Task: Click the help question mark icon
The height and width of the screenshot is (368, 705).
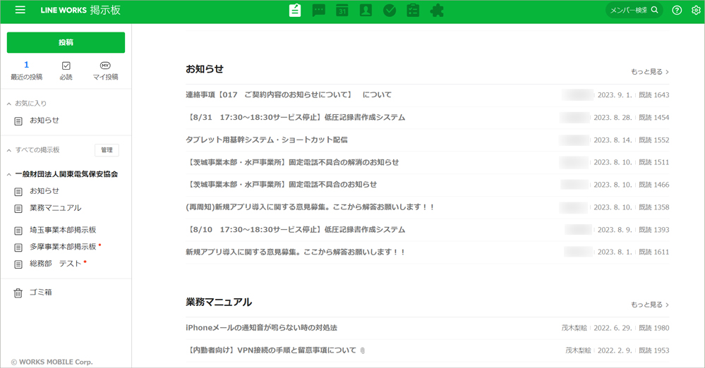Action: (x=677, y=10)
